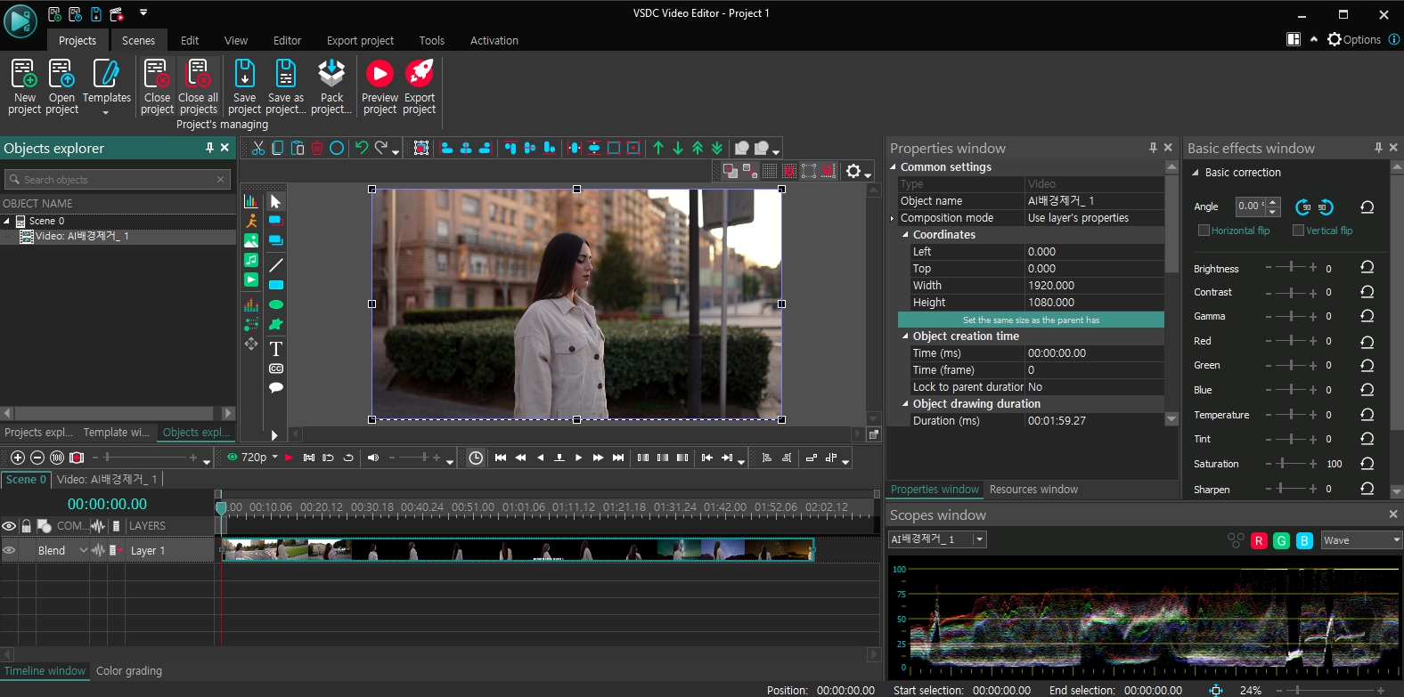Click the Undo arrow icon
Screen dimensions: 1404x697
pyautogui.click(x=362, y=148)
